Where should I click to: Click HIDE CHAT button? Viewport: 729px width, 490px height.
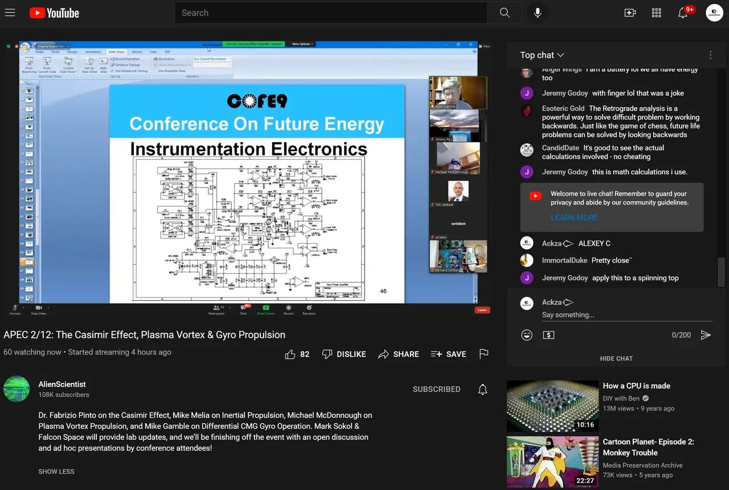pos(616,358)
